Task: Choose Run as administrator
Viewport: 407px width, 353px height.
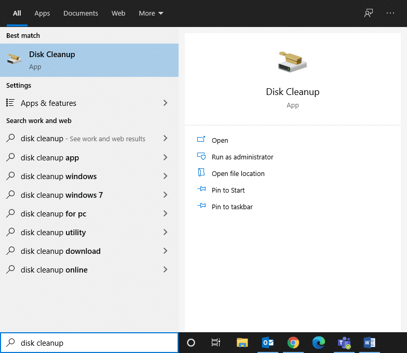Action: [242, 157]
